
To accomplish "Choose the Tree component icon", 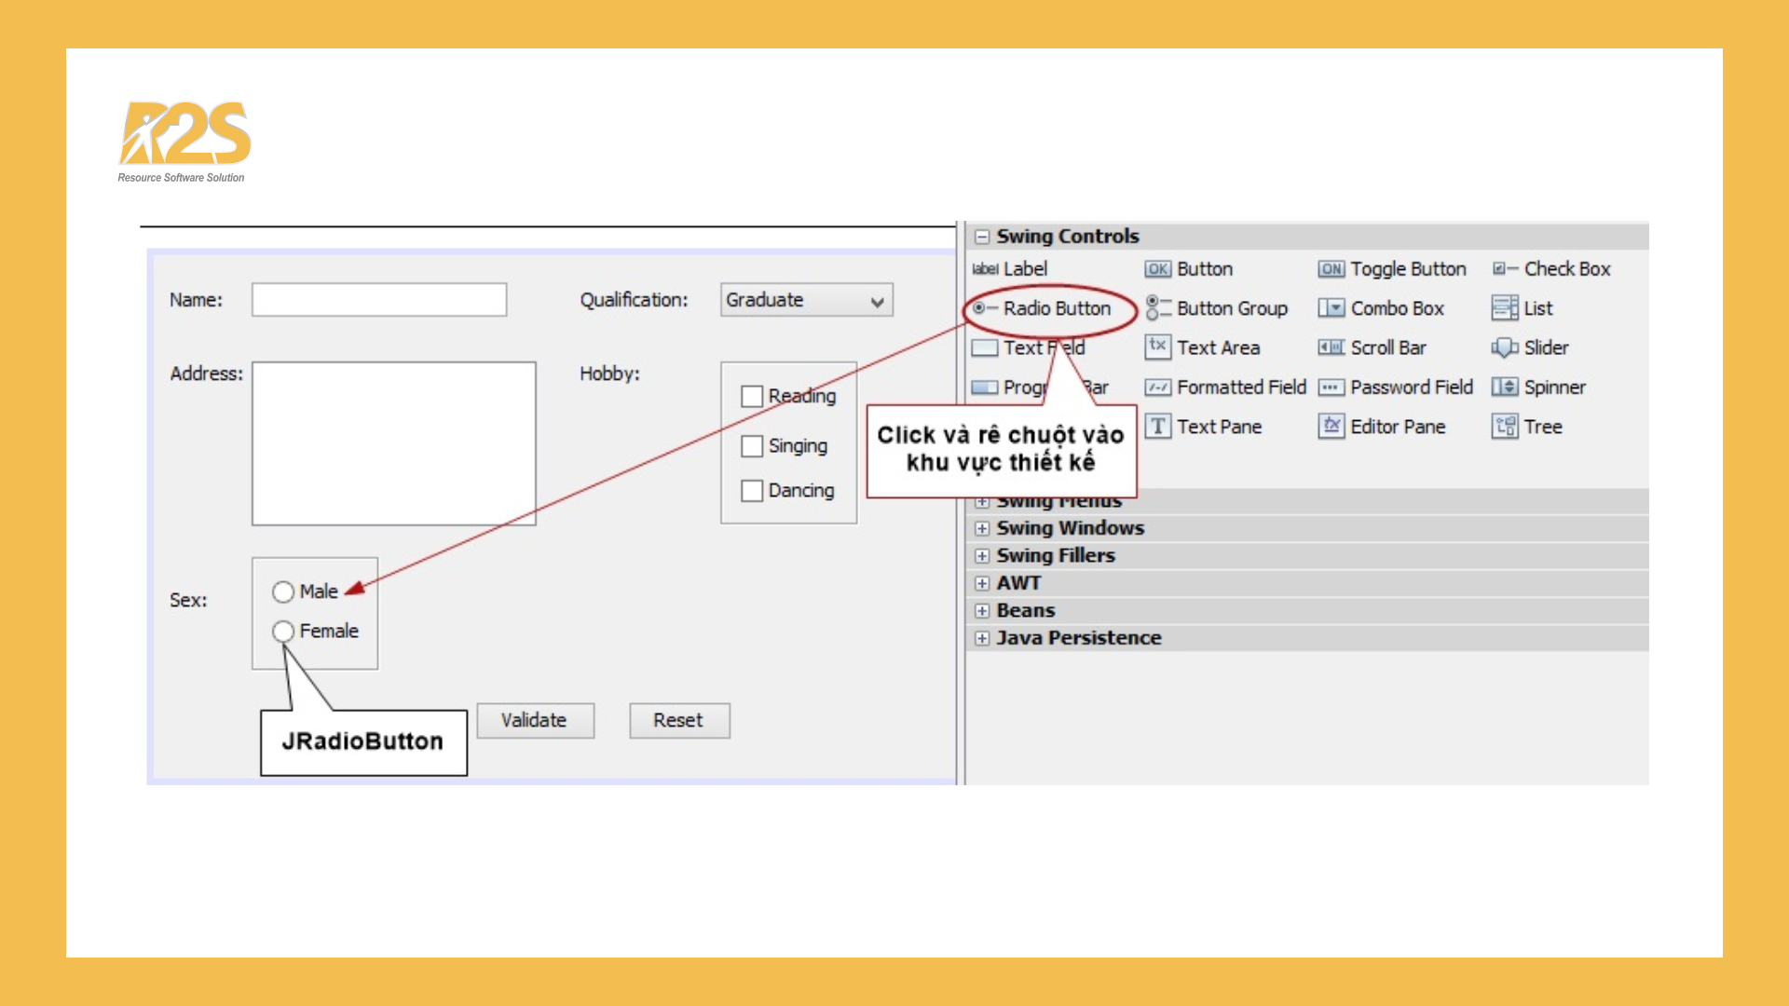I will [1504, 427].
